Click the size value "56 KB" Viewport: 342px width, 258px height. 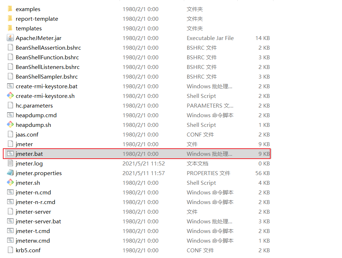263,173
